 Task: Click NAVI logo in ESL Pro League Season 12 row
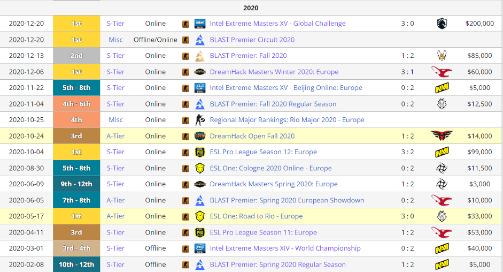[x=442, y=152]
